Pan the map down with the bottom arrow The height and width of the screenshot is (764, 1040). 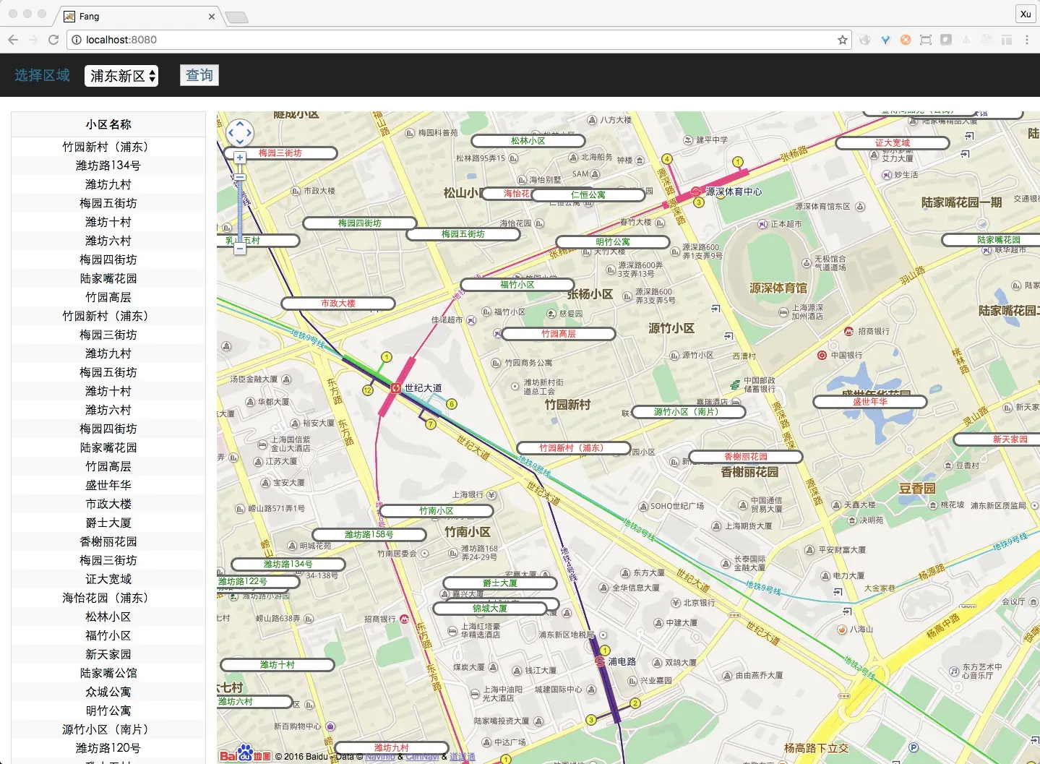[x=240, y=142]
